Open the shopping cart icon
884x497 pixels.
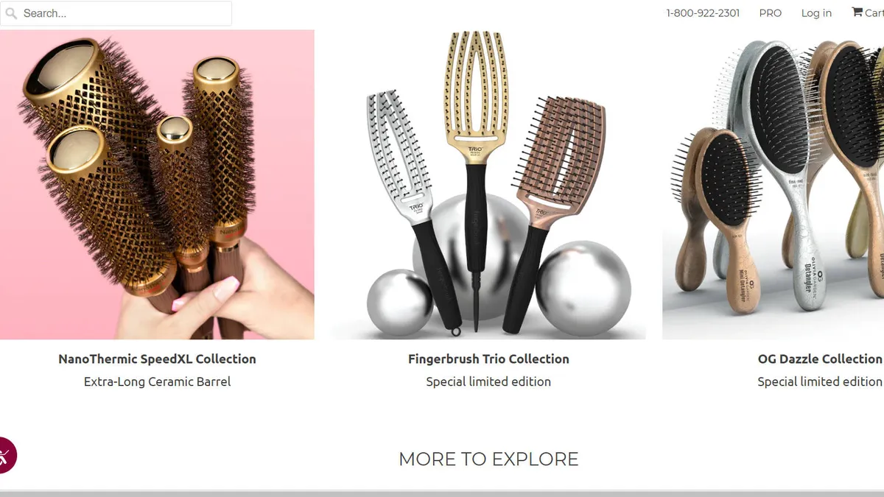pyautogui.click(x=857, y=13)
